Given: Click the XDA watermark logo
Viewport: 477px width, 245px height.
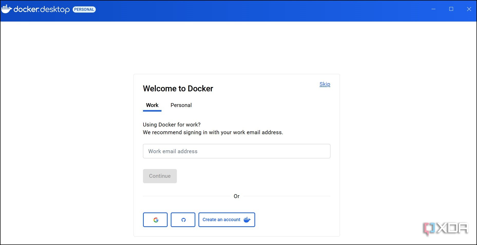Looking at the screenshot, I should (446, 228).
